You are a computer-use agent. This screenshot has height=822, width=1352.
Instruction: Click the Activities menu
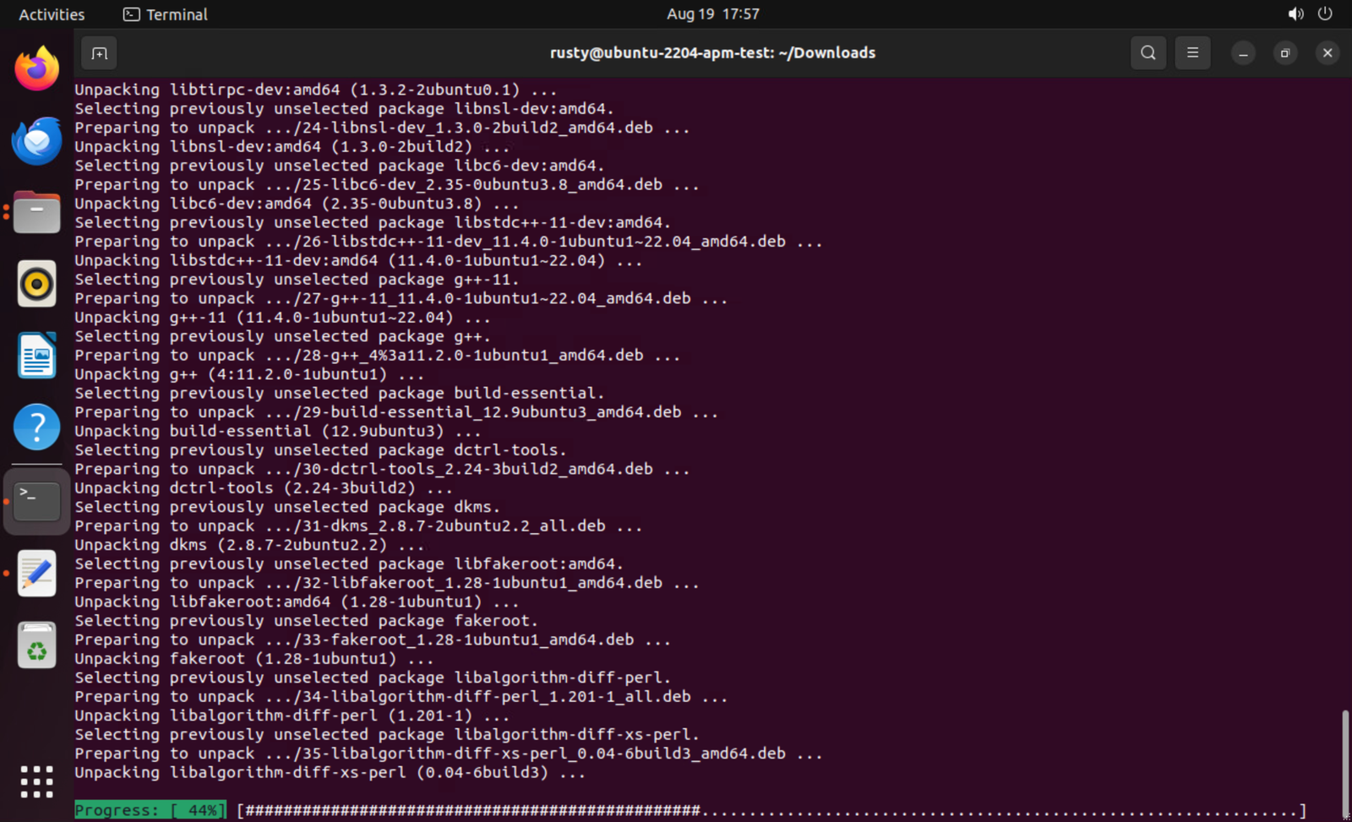52,14
